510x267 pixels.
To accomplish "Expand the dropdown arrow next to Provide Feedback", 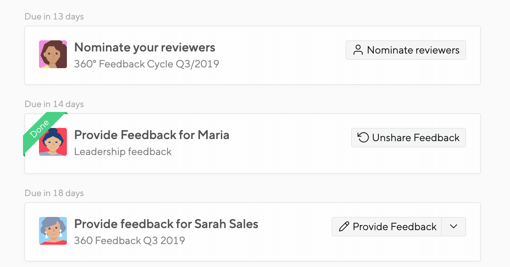I will (453, 227).
